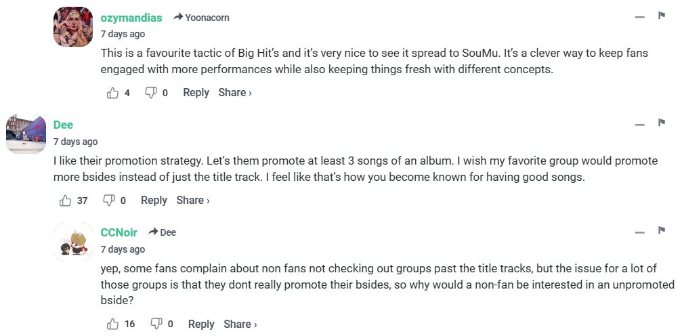The height and width of the screenshot is (336, 682).
Task: Go to parent comment by Yoonacorn
Action: point(207,18)
